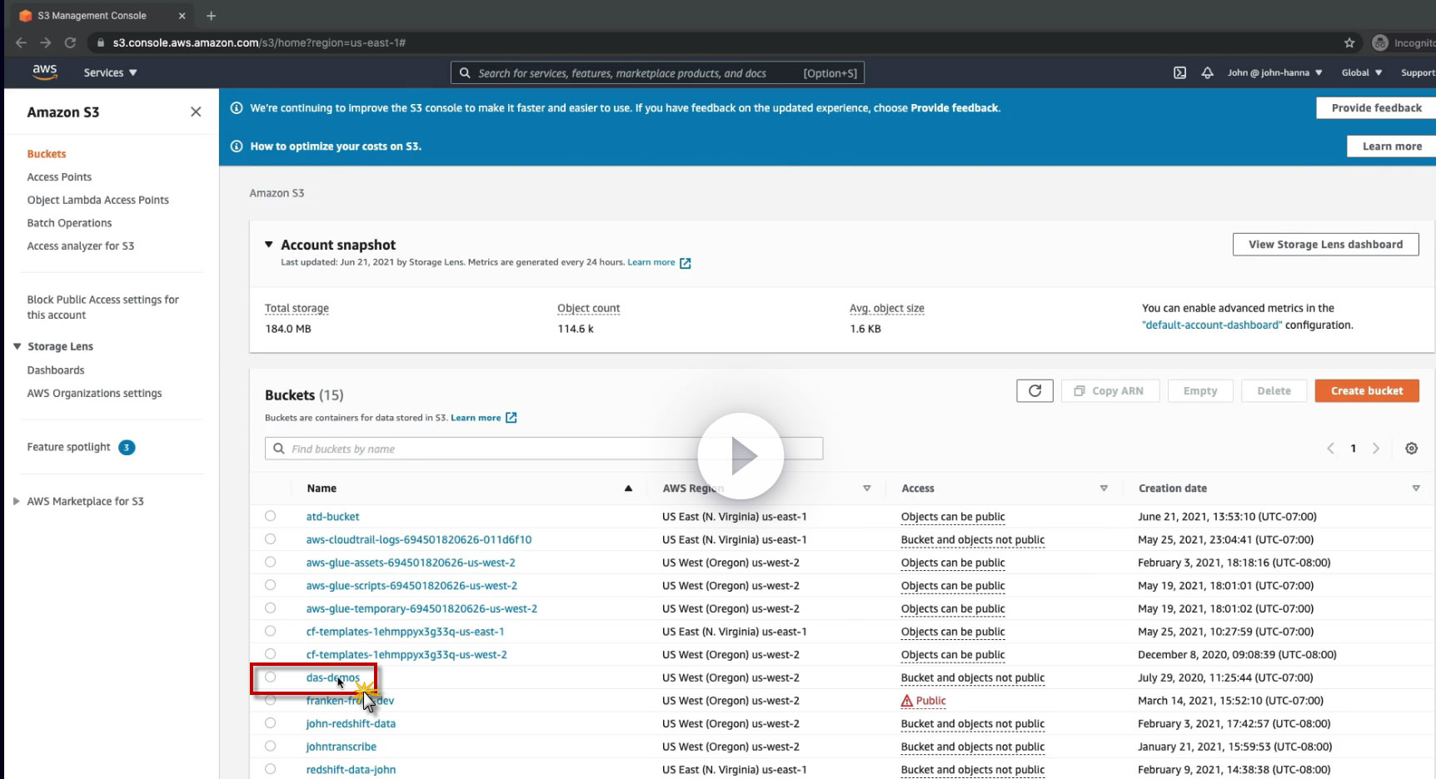
Task: Collapse the Account snapshot section
Action: 269,245
